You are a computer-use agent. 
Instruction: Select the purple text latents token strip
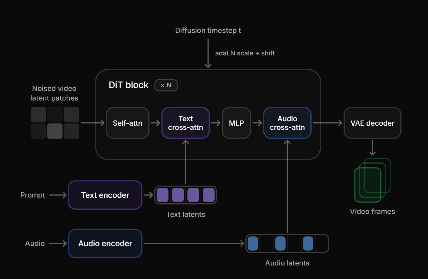[x=186, y=195]
